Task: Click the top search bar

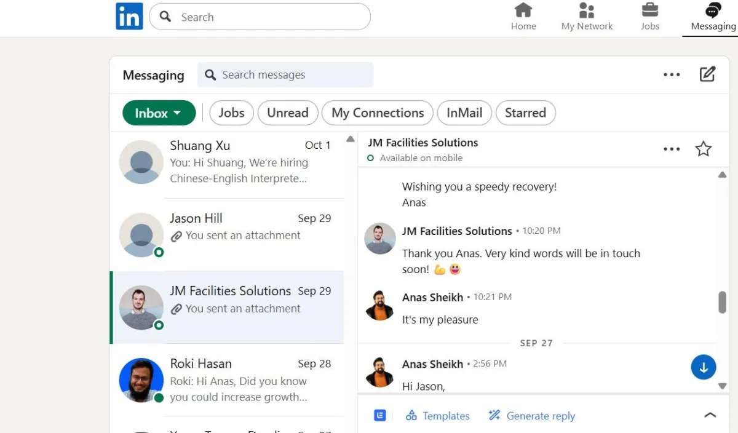Action: click(x=260, y=17)
